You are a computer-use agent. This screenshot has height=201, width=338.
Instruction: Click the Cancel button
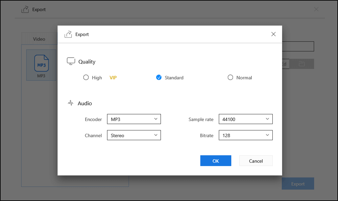tap(256, 161)
